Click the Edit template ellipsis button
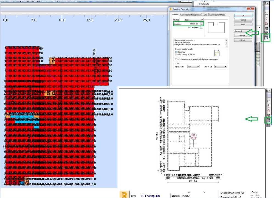274x198 pixels. coord(202,28)
